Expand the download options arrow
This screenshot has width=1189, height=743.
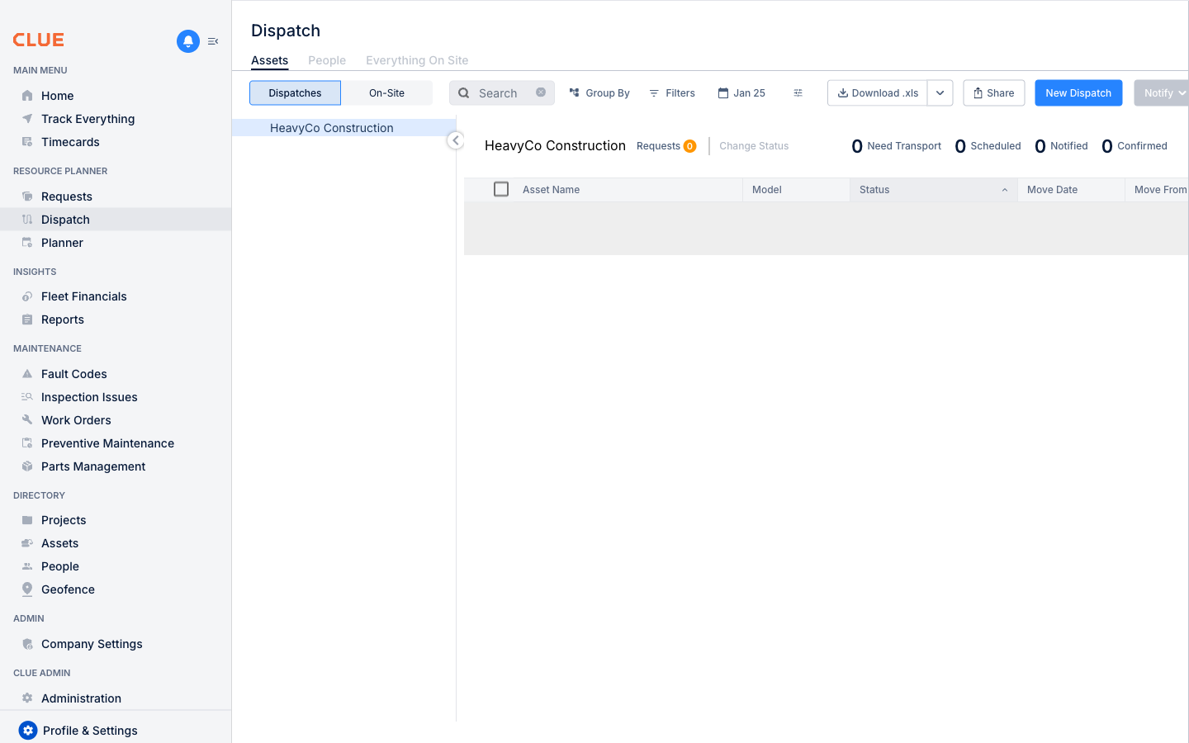pos(940,93)
